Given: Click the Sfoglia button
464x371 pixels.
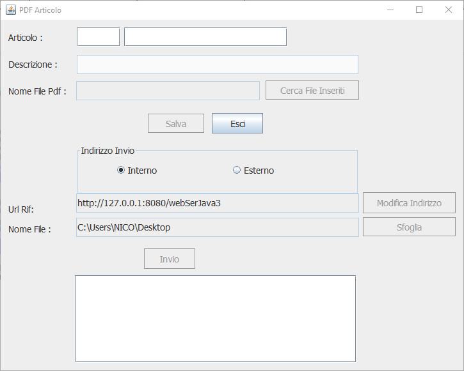Looking at the screenshot, I should tap(409, 227).
